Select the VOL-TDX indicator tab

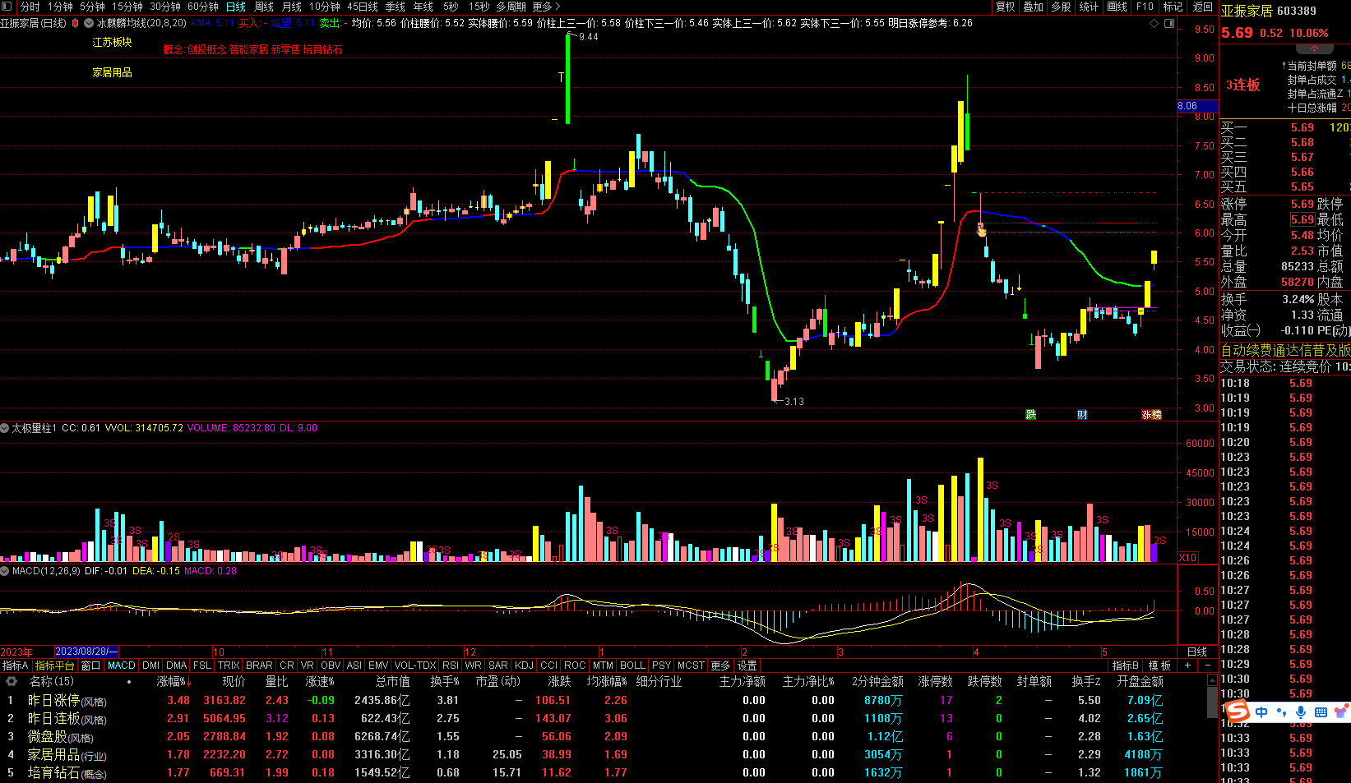coord(415,666)
